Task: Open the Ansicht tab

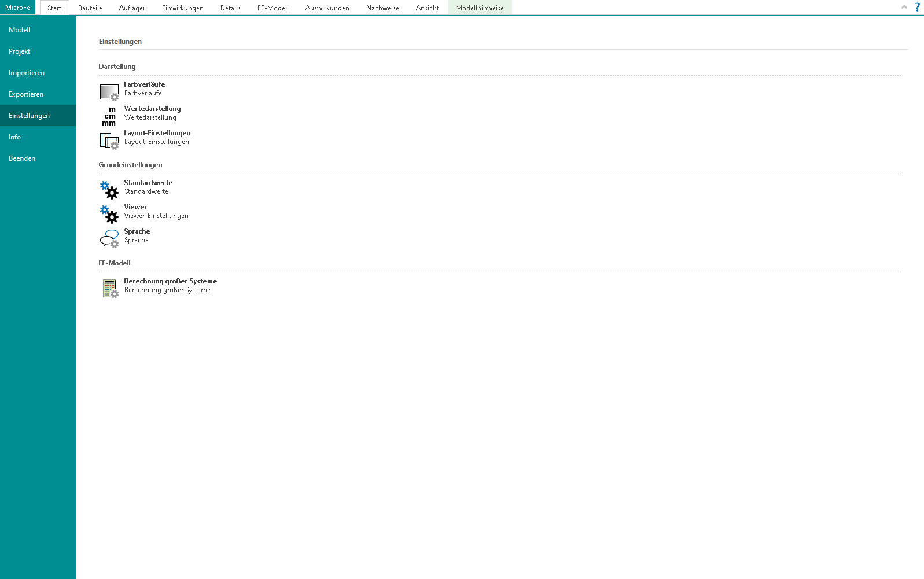Action: [x=428, y=8]
